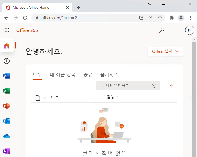The height and width of the screenshot is (157, 197).
Task: Open Word from the sidebar
Action: pos(7,76)
